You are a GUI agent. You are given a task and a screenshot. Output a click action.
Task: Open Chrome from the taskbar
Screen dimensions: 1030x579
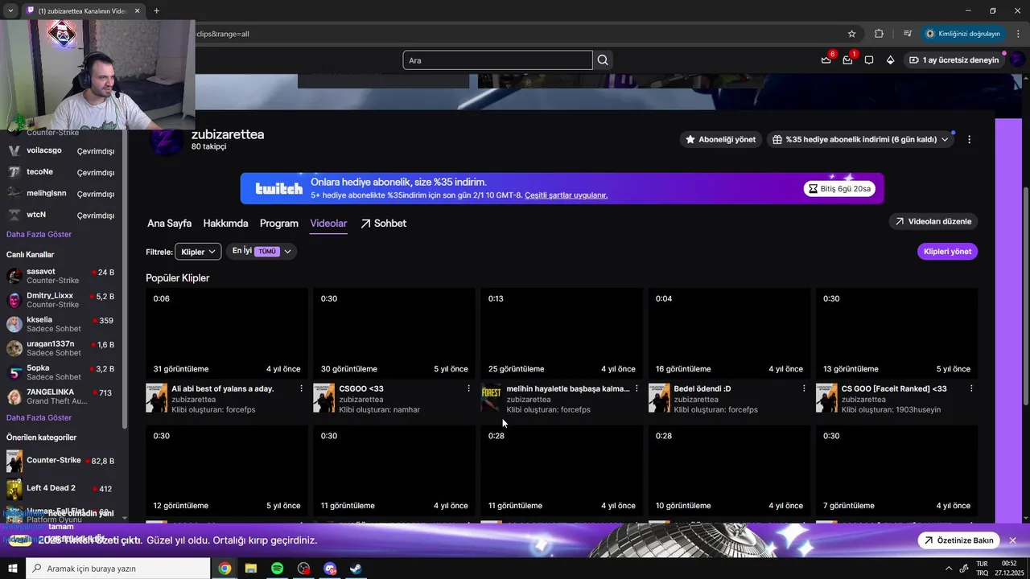225,569
